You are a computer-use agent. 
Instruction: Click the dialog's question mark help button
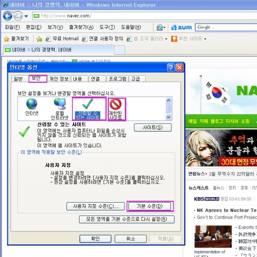tap(171, 67)
